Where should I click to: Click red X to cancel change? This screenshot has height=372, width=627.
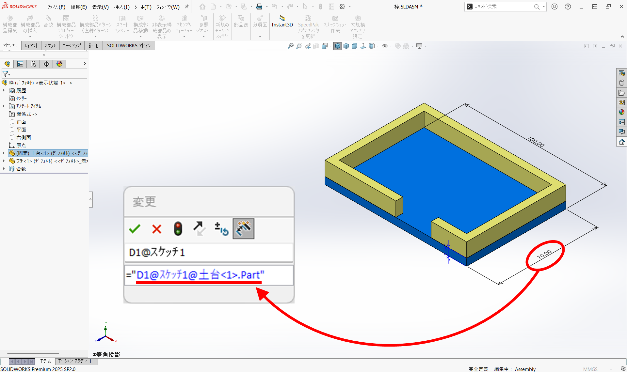[157, 229]
